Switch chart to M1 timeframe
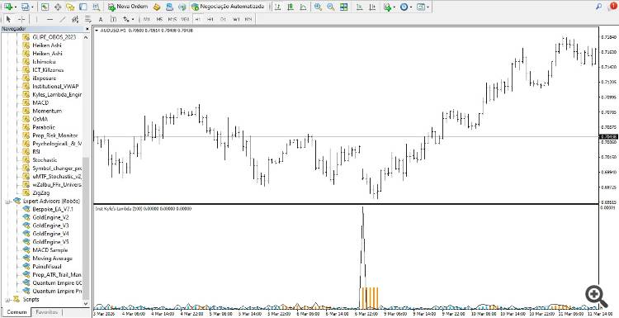This screenshot has width=619, height=318. [146, 19]
